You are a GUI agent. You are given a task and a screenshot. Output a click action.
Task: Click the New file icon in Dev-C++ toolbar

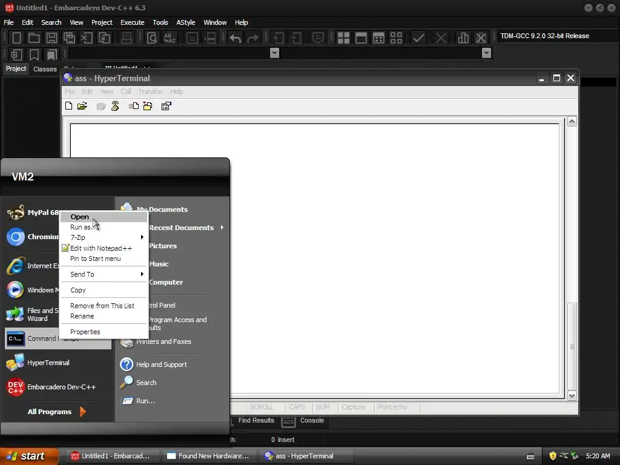(x=16, y=38)
